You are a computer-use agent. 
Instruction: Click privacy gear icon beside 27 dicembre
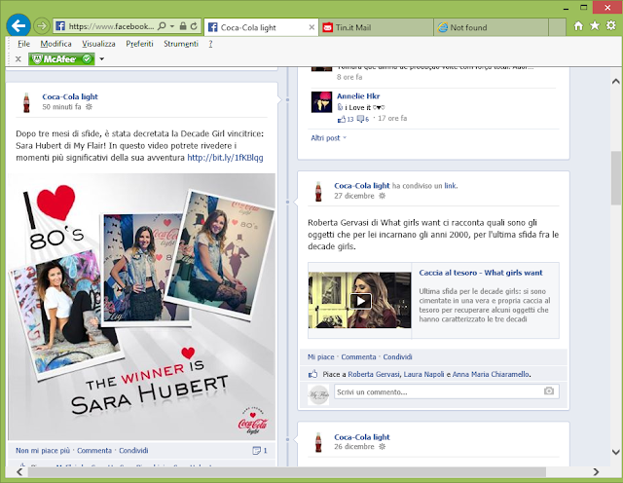pyautogui.click(x=383, y=196)
